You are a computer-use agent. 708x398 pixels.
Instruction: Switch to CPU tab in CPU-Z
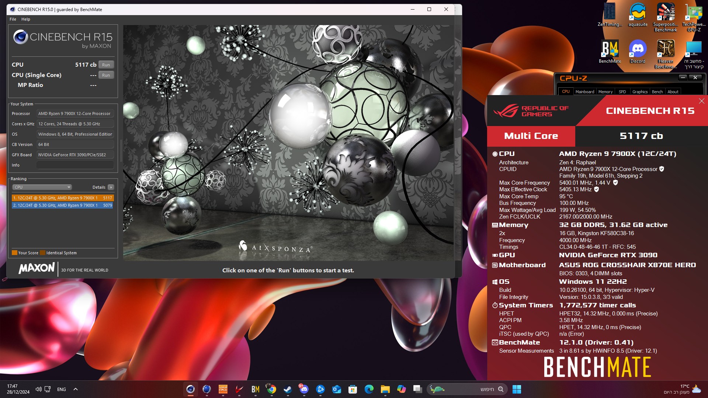click(x=566, y=92)
